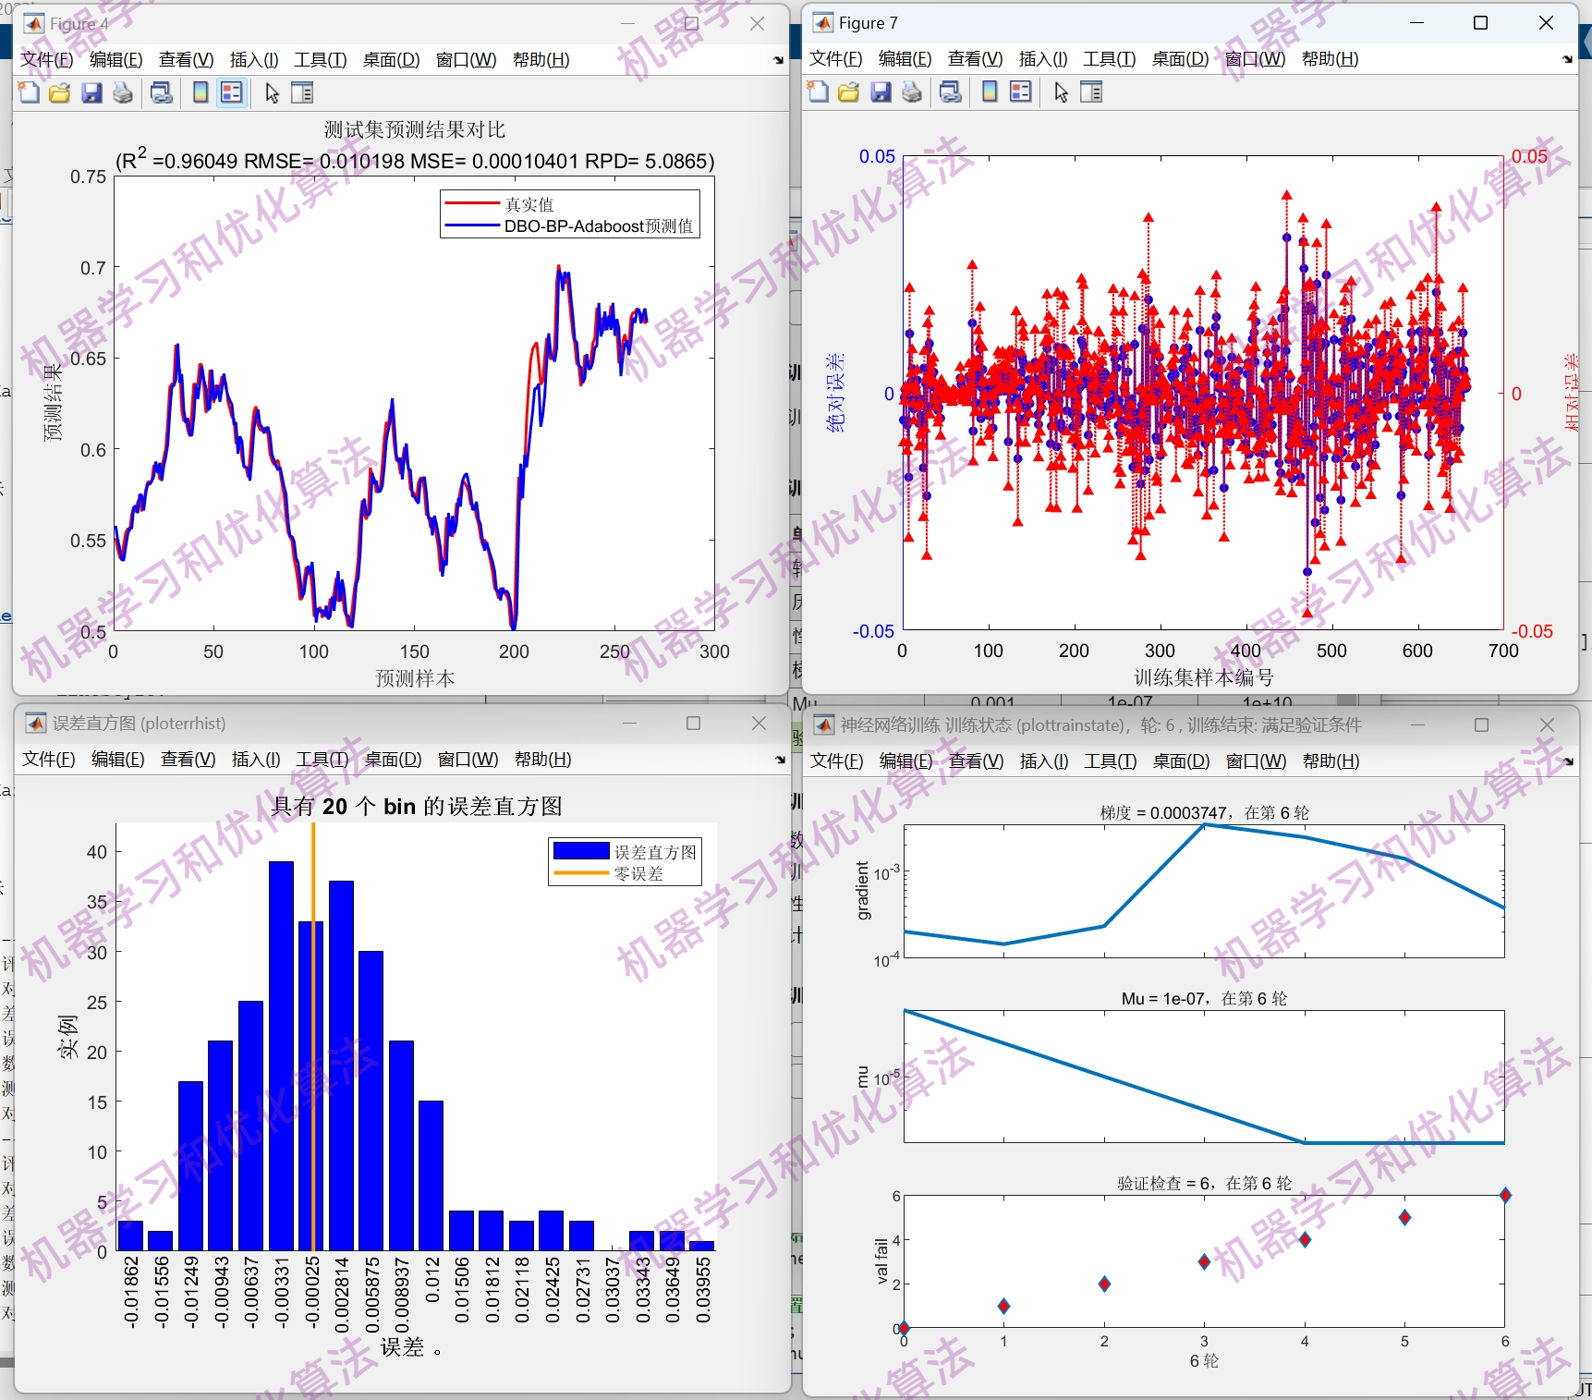
Task: Click 验证检查 = 6 subplot title
Action: 1204,1184
